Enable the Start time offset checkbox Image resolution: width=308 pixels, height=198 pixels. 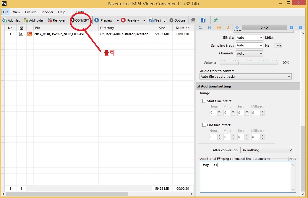pyautogui.click(x=204, y=101)
